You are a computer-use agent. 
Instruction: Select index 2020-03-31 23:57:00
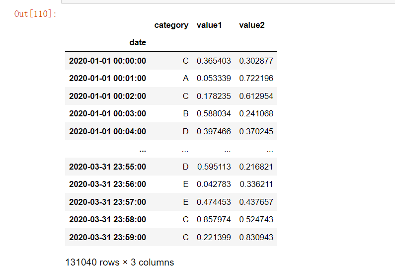coord(107,202)
